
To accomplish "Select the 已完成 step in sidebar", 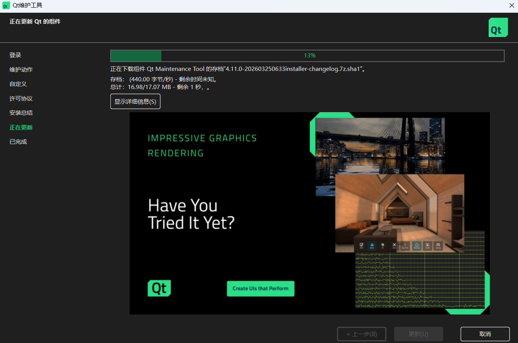I will tap(18, 142).
